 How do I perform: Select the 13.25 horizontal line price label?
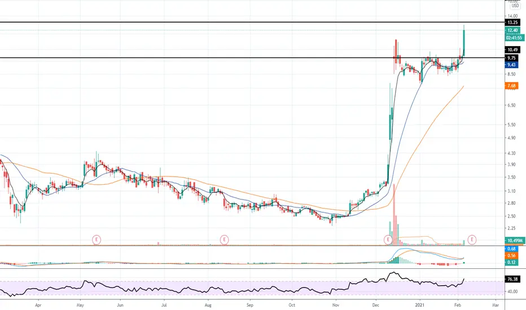[512, 23]
